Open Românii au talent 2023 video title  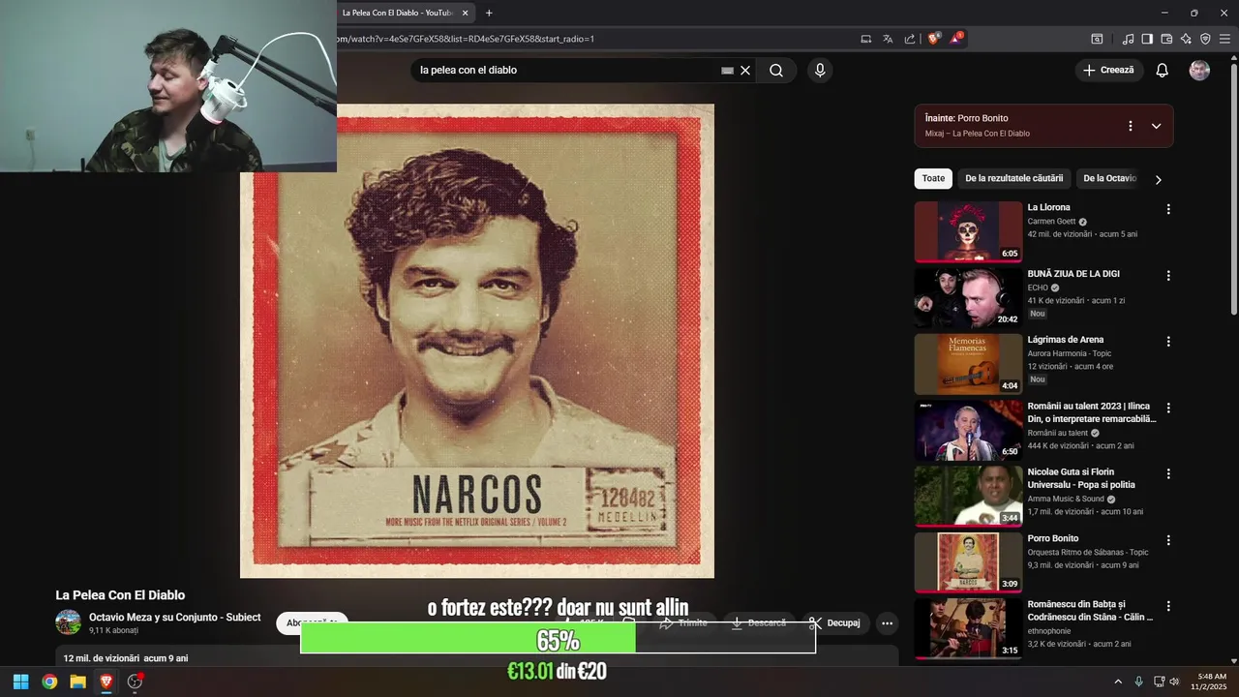pos(1092,412)
